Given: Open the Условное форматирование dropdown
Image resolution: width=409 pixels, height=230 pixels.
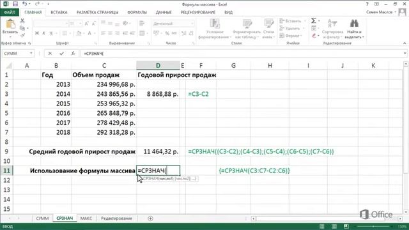Looking at the screenshot, I should coord(215,29).
